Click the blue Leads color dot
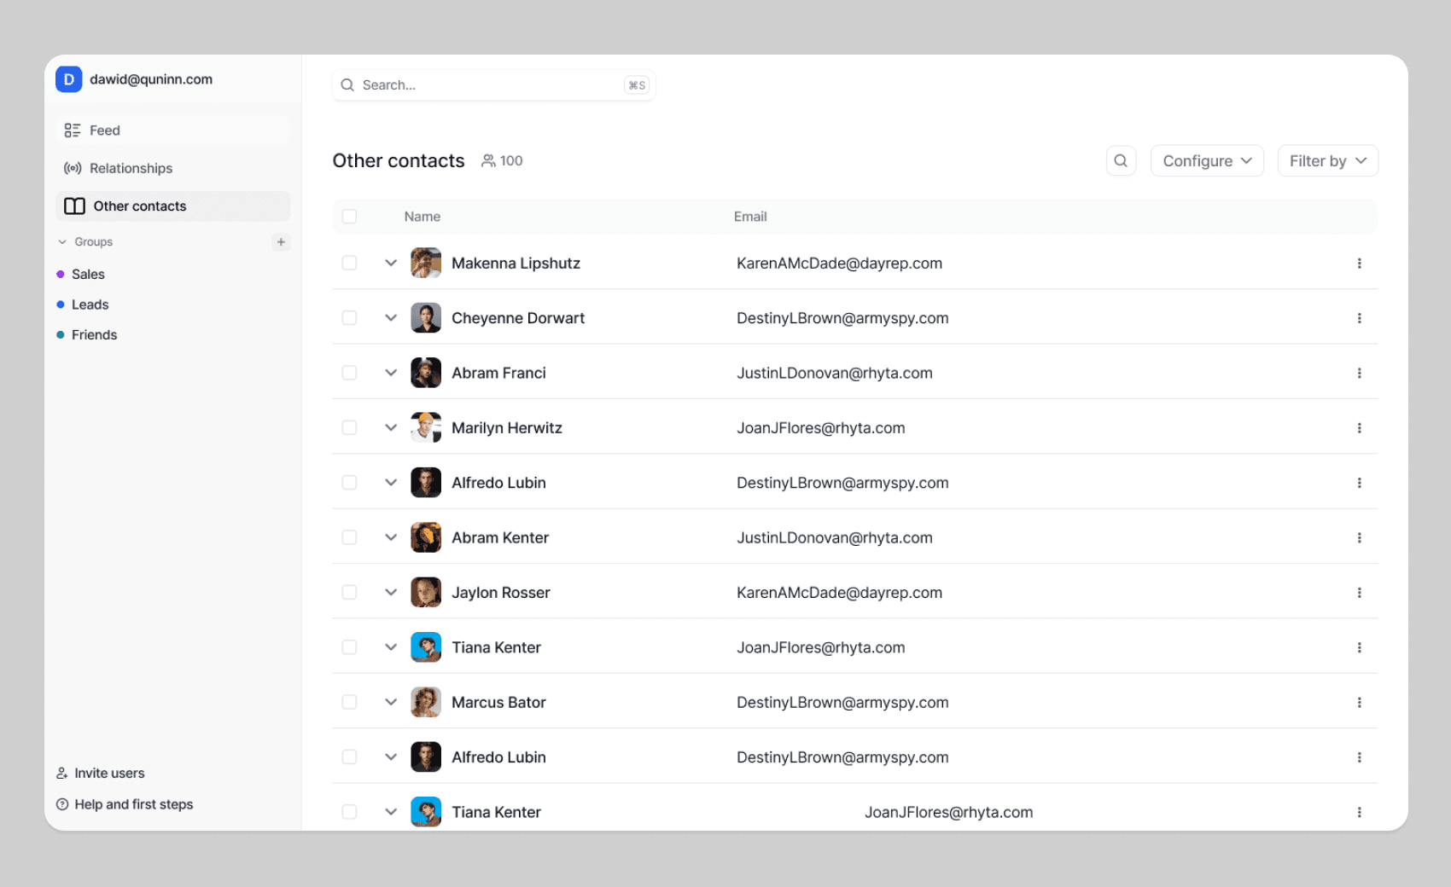 tap(61, 304)
